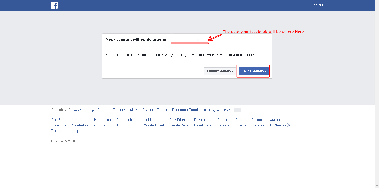Screen dimensions: 379x188
Task: Click the Facebook logo icon
Action: click(x=54, y=5)
